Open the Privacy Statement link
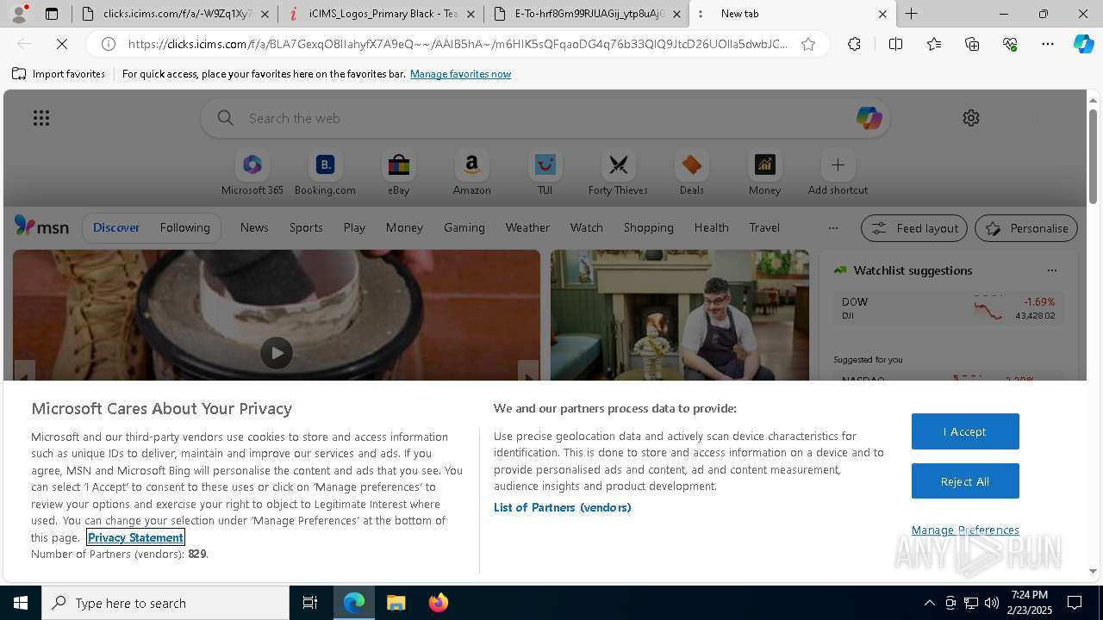 tap(135, 537)
